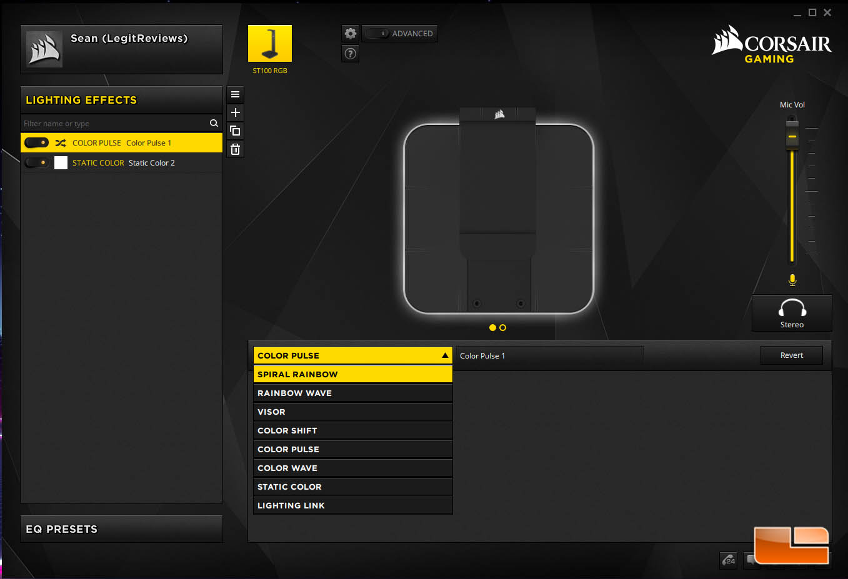
Task: Maximize the Corsair window
Action: (812, 12)
